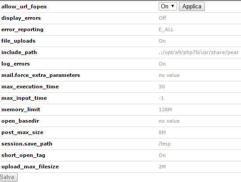
Task: Edit post_max_size value 8M
Action: click(162, 132)
